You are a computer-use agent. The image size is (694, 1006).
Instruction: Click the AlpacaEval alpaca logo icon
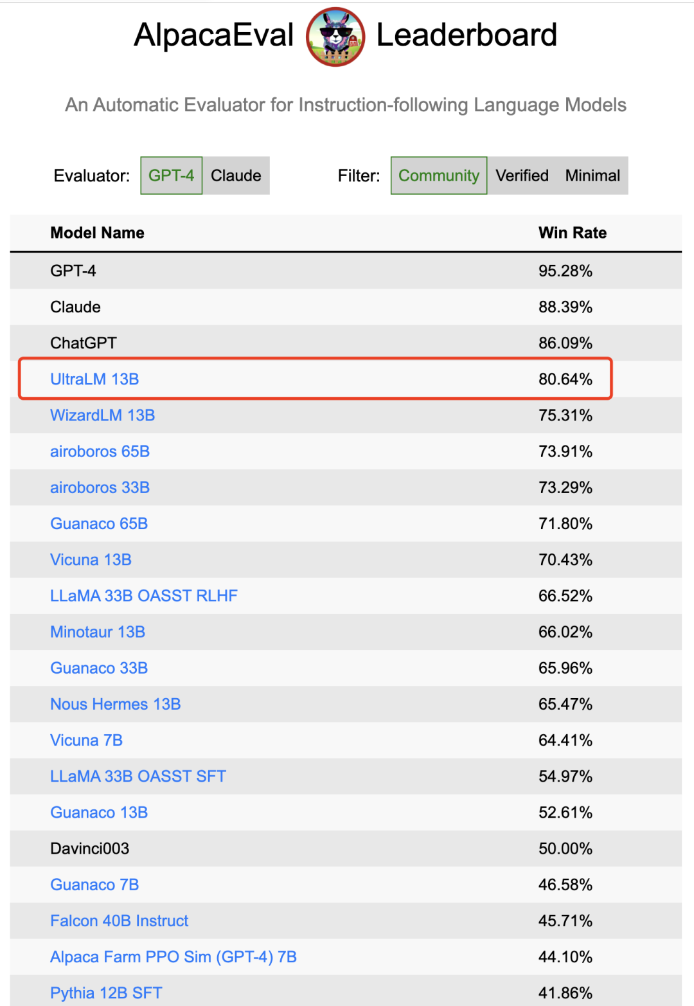335,37
